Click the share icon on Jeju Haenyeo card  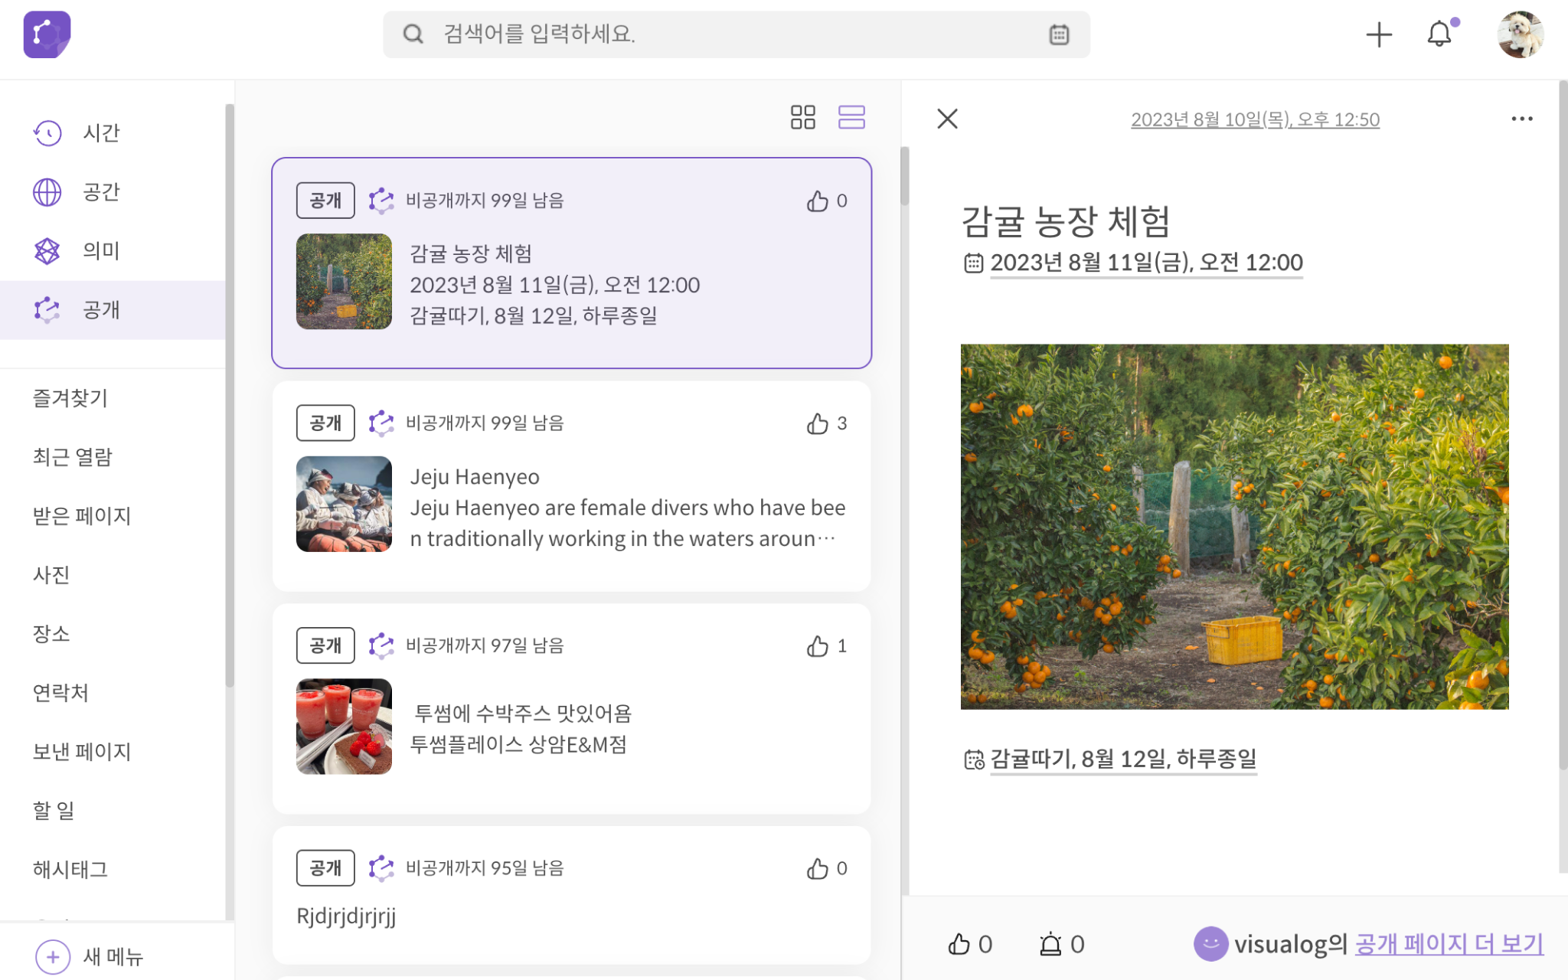pos(381,423)
